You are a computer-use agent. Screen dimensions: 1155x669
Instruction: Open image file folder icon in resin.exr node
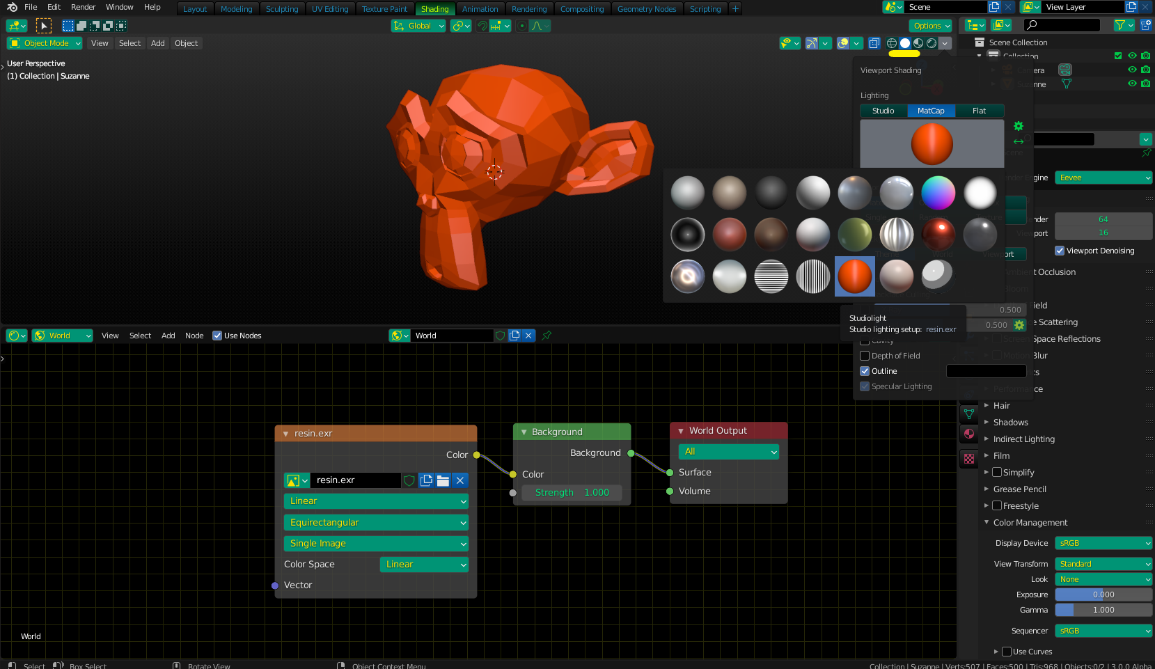tap(443, 480)
